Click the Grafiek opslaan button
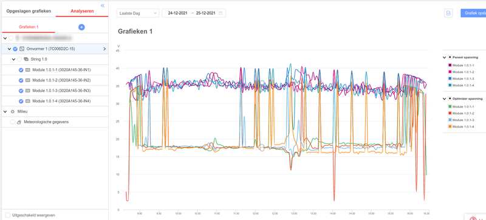 tap(473, 13)
